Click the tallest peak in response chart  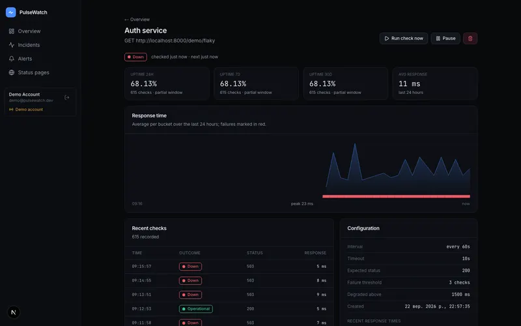click(355, 144)
